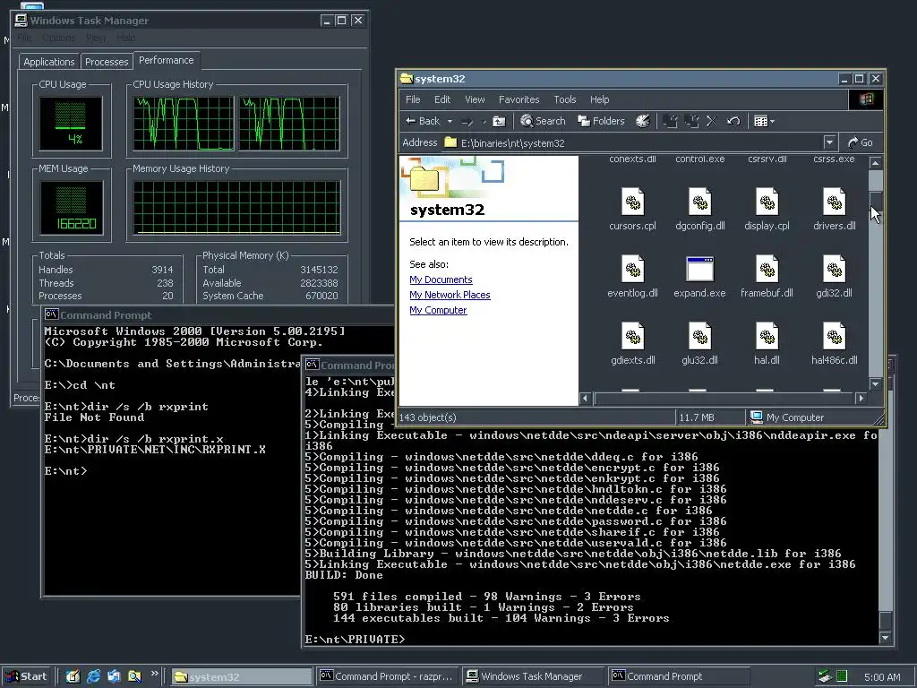
Task: Click the Move To toolbar icon
Action: (670, 121)
